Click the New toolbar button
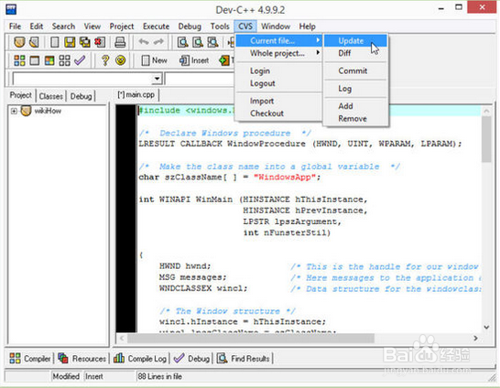 point(154,60)
